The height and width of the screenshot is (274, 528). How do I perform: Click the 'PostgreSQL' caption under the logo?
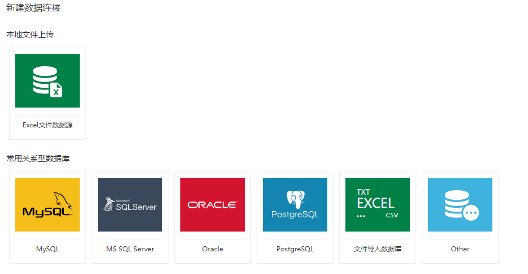[x=295, y=249]
